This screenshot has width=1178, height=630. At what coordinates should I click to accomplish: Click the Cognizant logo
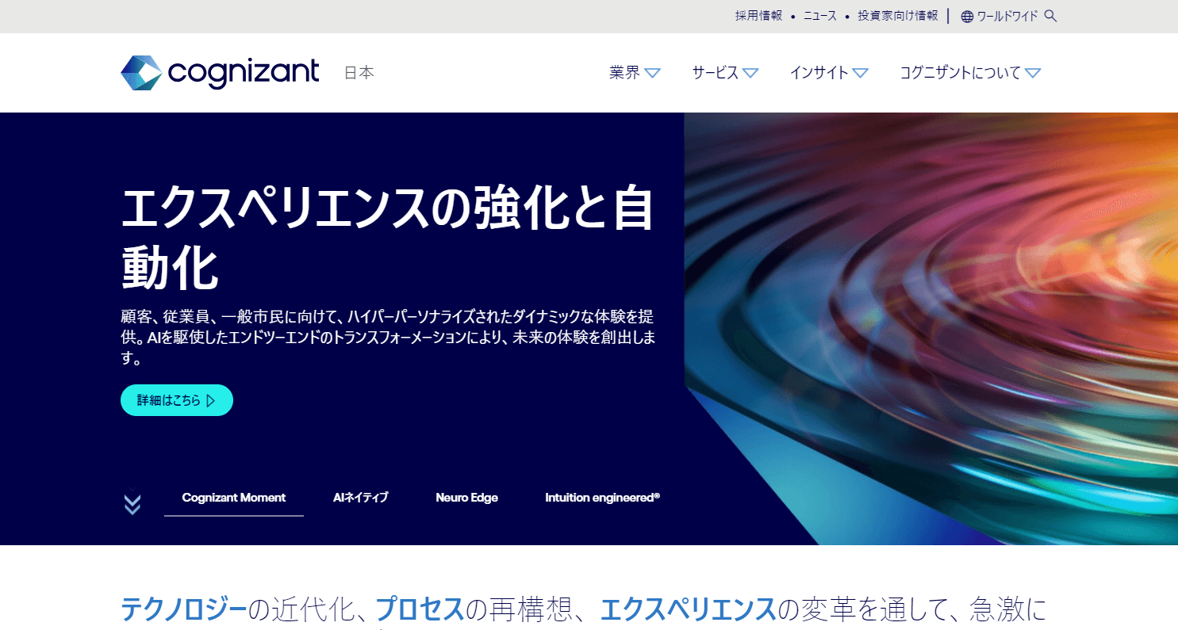[218, 72]
